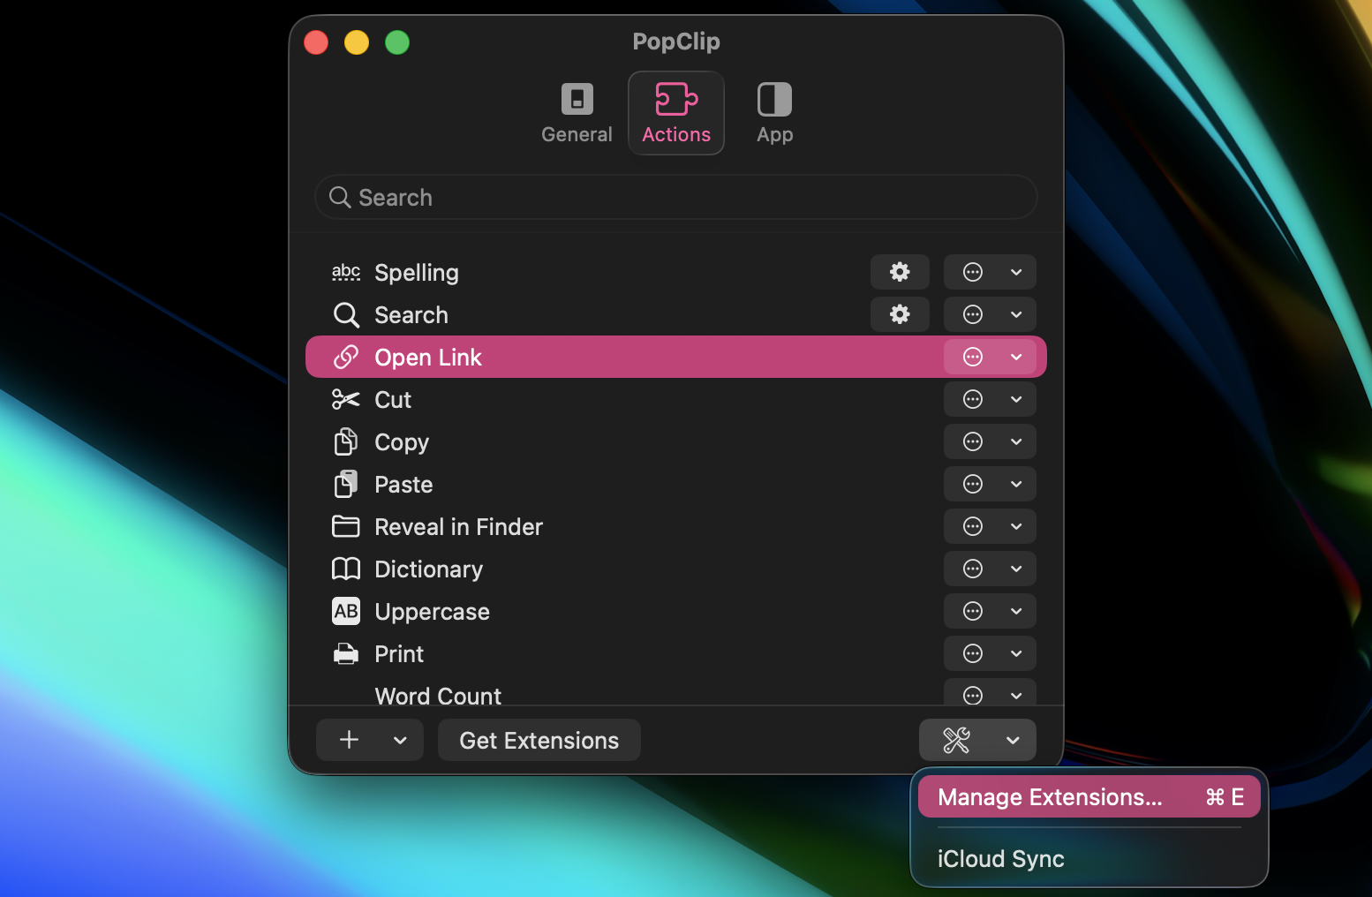Viewport: 1372px width, 897px height.
Task: Expand the Cut chevron dropdown
Action: click(x=1016, y=399)
